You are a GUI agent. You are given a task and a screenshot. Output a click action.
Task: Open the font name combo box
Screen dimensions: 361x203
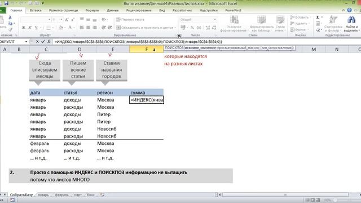[x=36, y=20]
